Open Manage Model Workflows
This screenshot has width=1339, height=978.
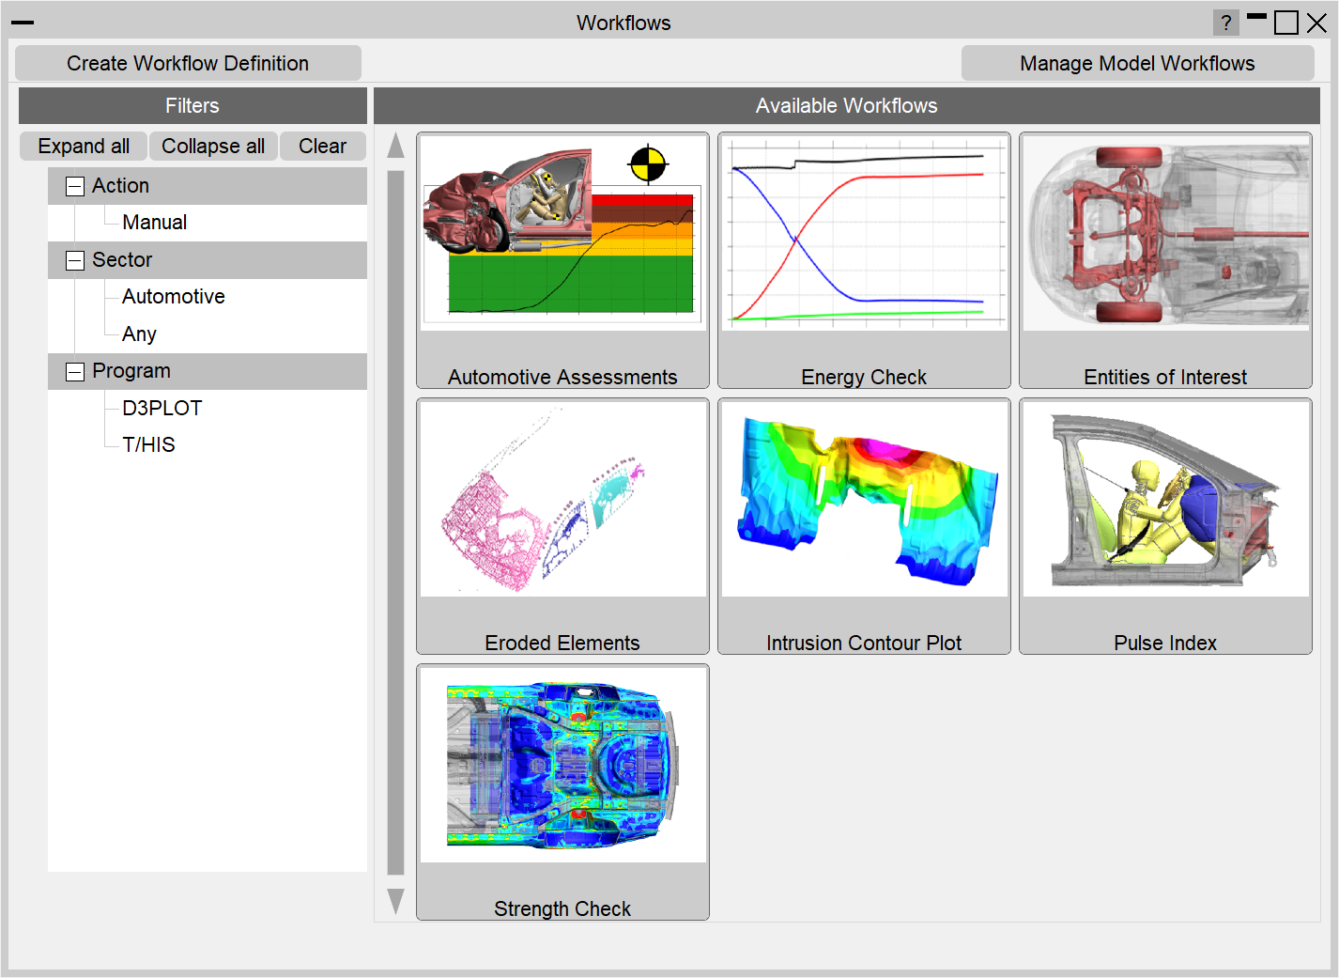(1136, 63)
